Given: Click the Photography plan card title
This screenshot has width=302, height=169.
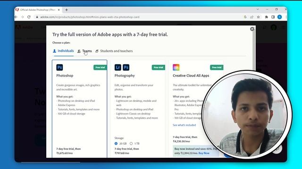Looking at the screenshot, I should point(125,76).
